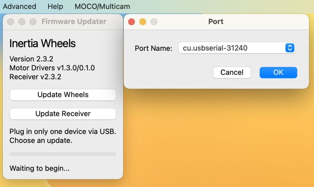The width and height of the screenshot is (314, 187).
Task: Open the Advanced menu
Action: click(19, 6)
